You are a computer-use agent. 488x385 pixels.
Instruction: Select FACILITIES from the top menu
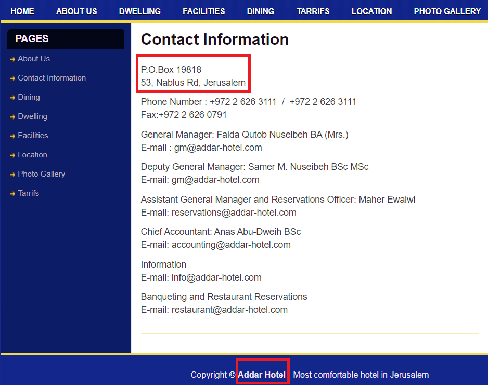click(204, 11)
